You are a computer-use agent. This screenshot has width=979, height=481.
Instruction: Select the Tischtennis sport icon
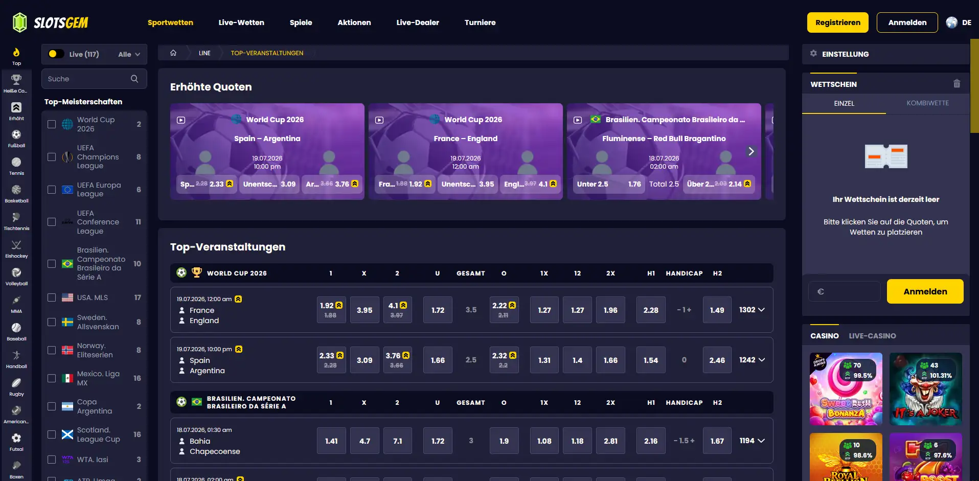click(16, 217)
